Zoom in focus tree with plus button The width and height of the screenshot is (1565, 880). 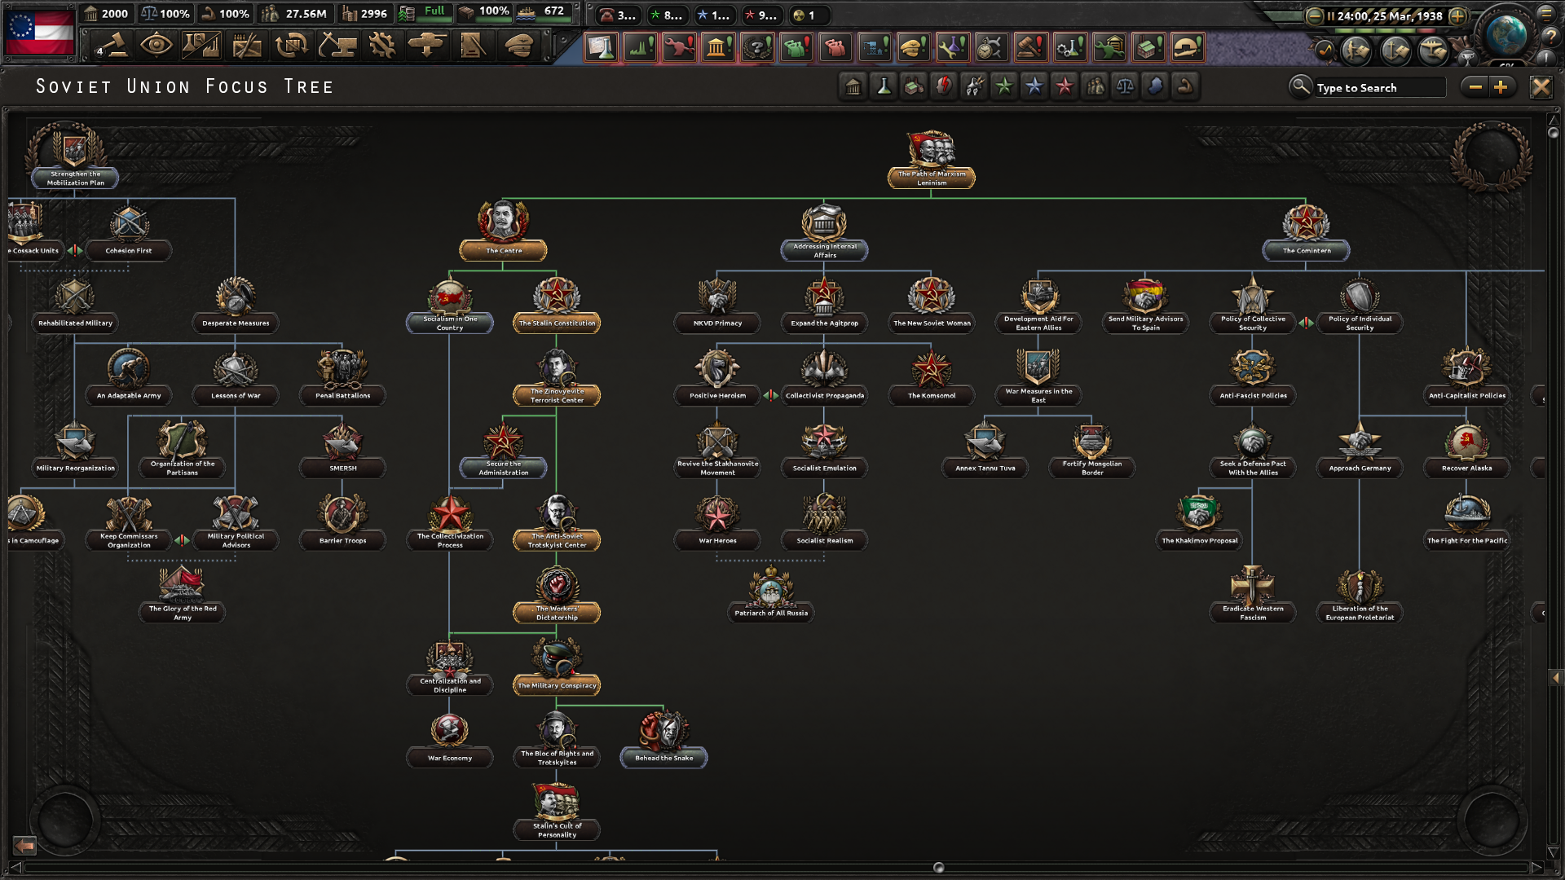1501,87
